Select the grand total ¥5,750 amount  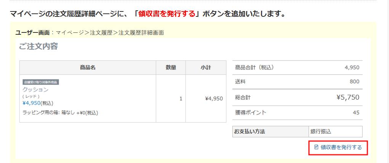tap(348, 97)
